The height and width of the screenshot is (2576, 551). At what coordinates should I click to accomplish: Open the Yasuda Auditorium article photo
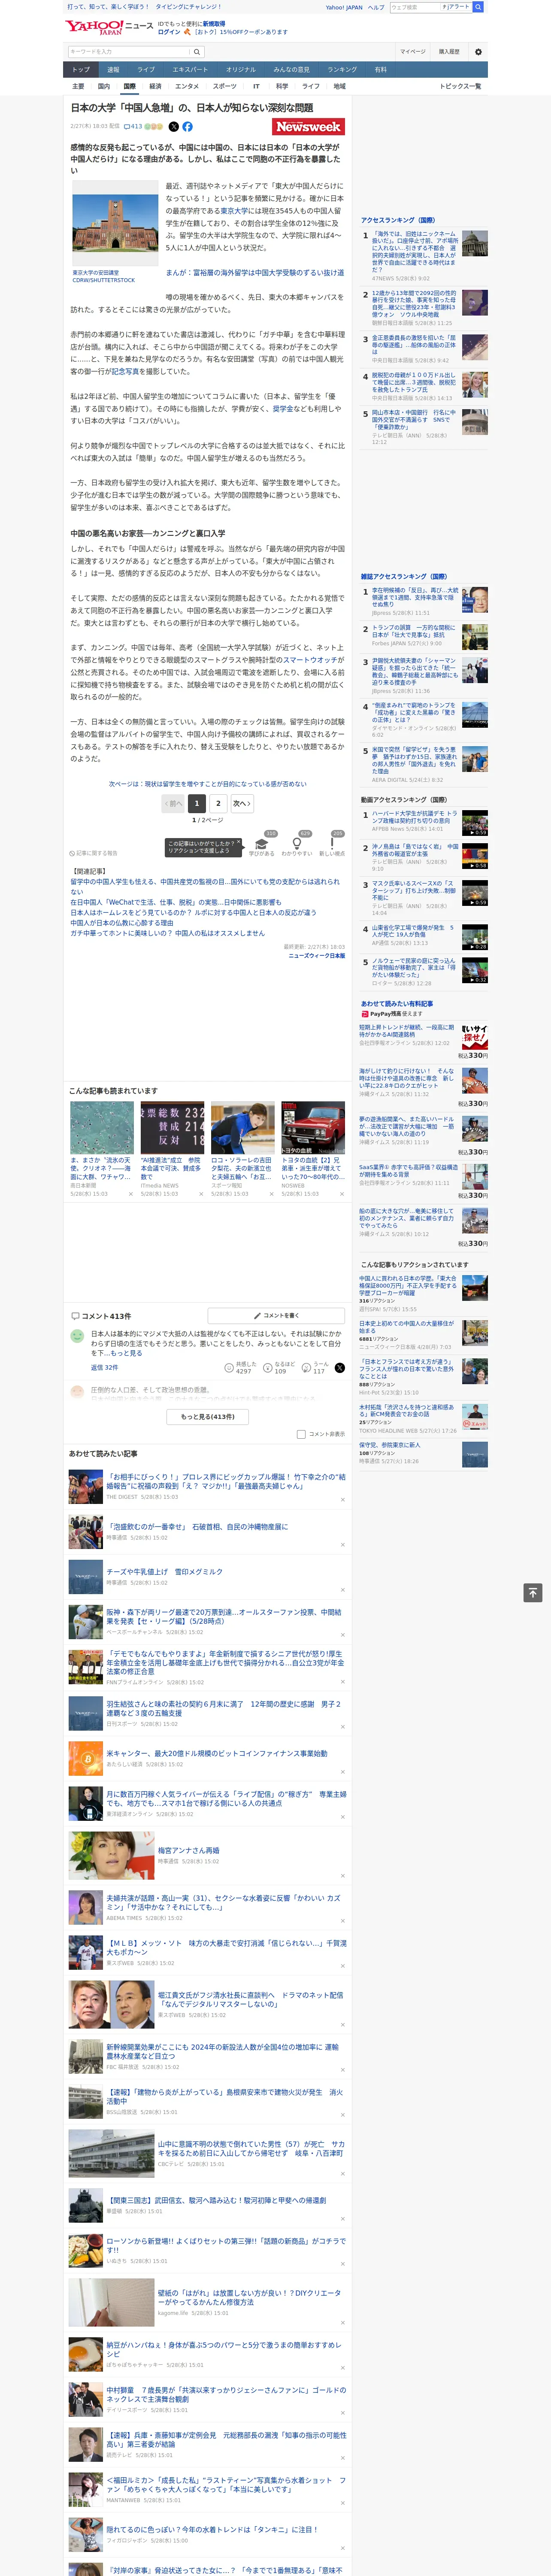(x=115, y=230)
